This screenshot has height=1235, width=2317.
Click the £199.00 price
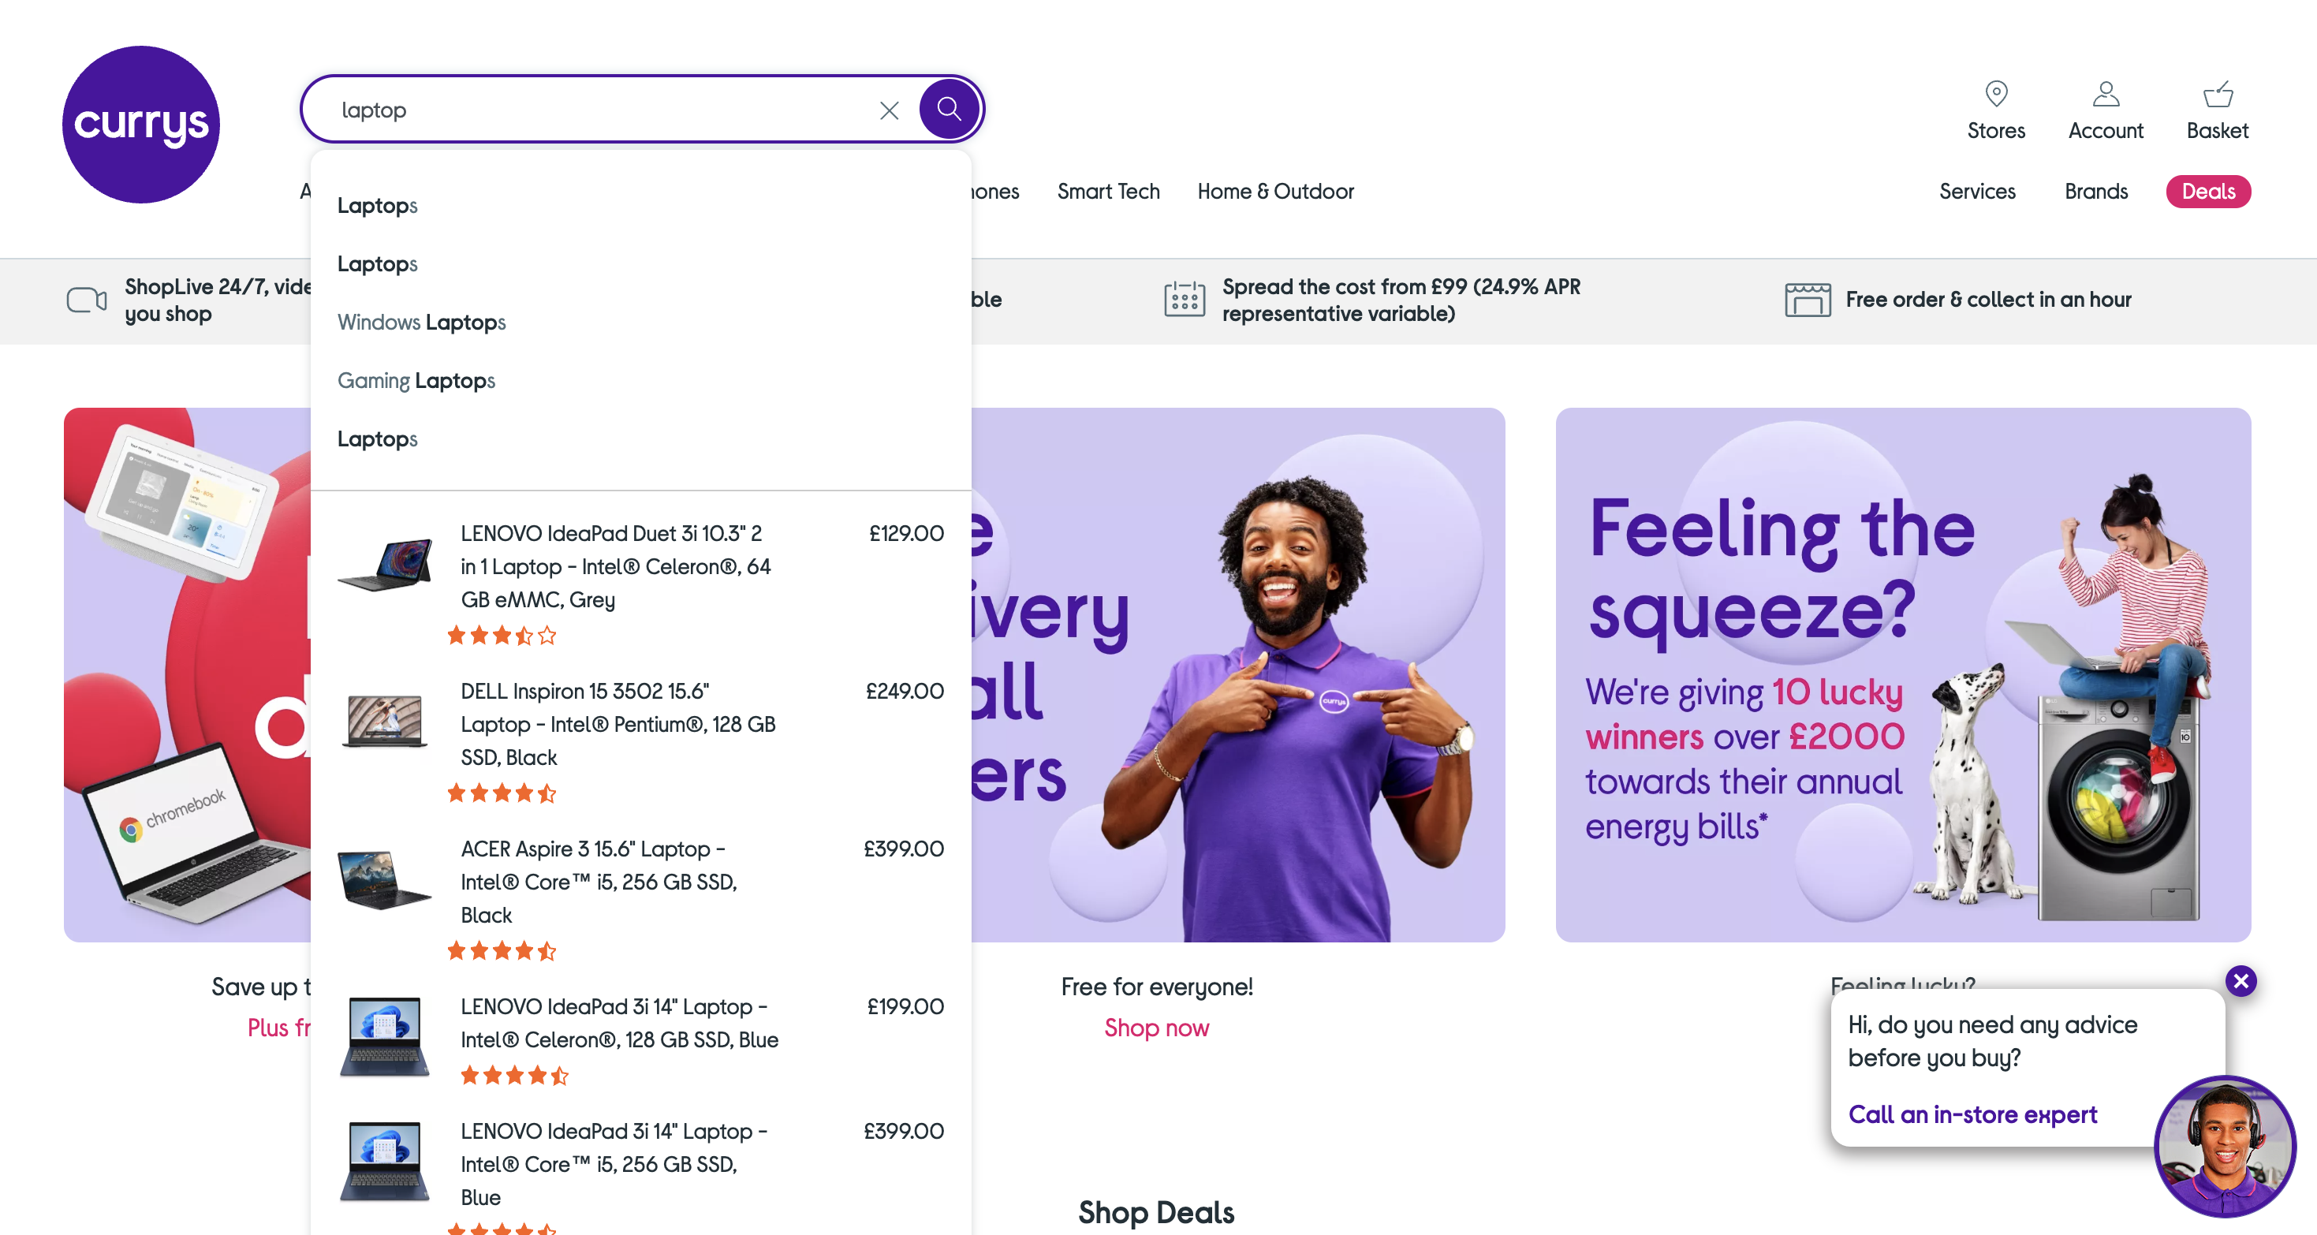pos(905,1006)
